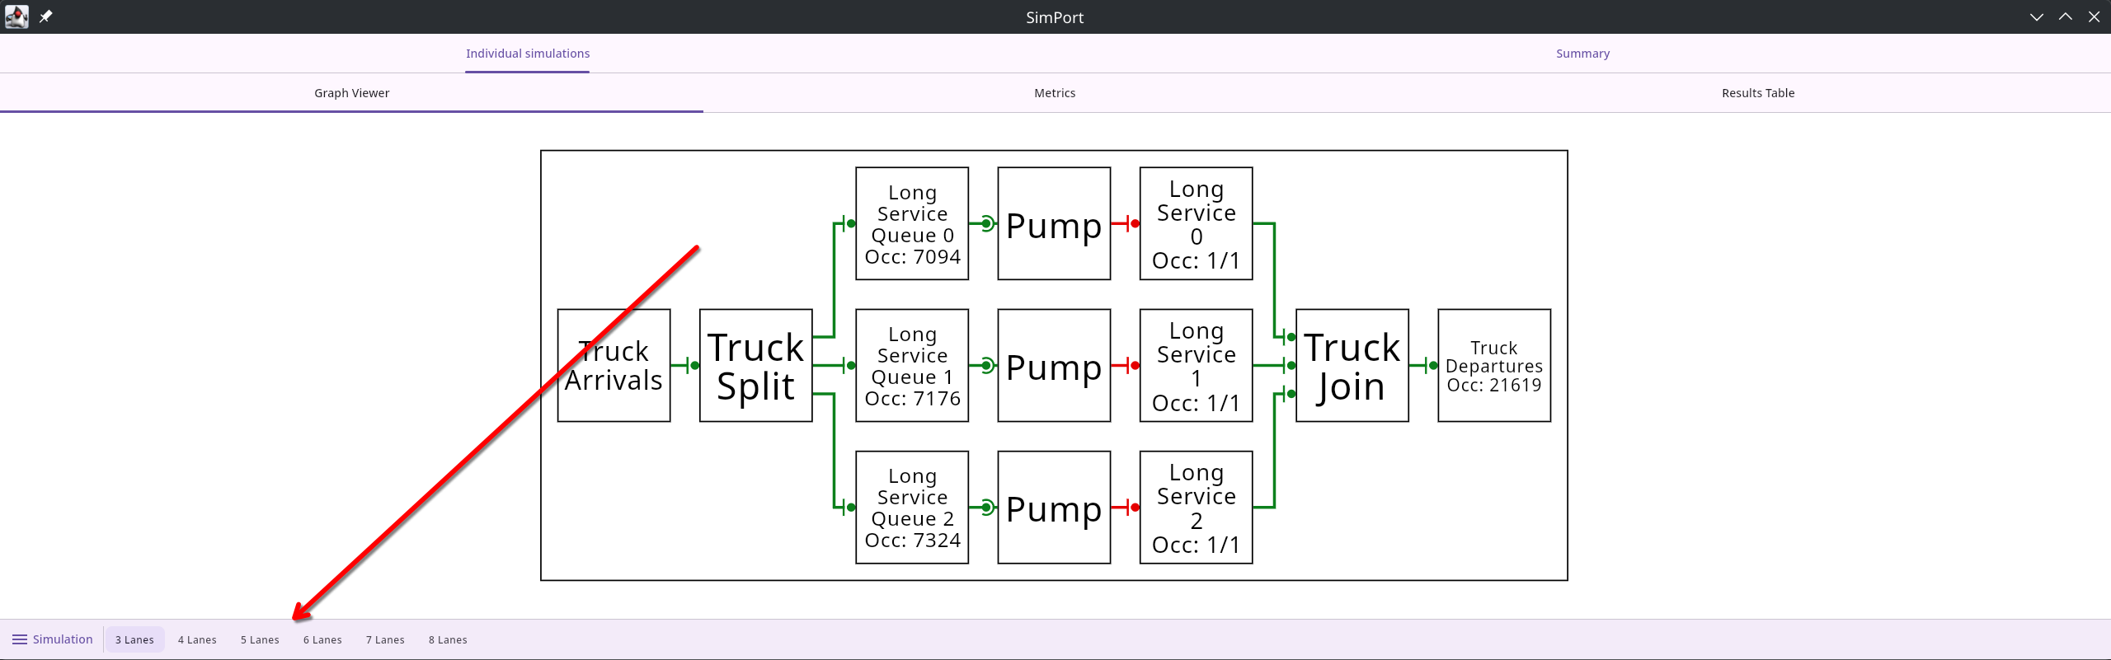This screenshot has width=2111, height=660.
Task: Click the Truck Split node
Action: [x=755, y=366]
